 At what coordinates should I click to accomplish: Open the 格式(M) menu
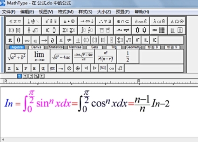click(x=66, y=12)
